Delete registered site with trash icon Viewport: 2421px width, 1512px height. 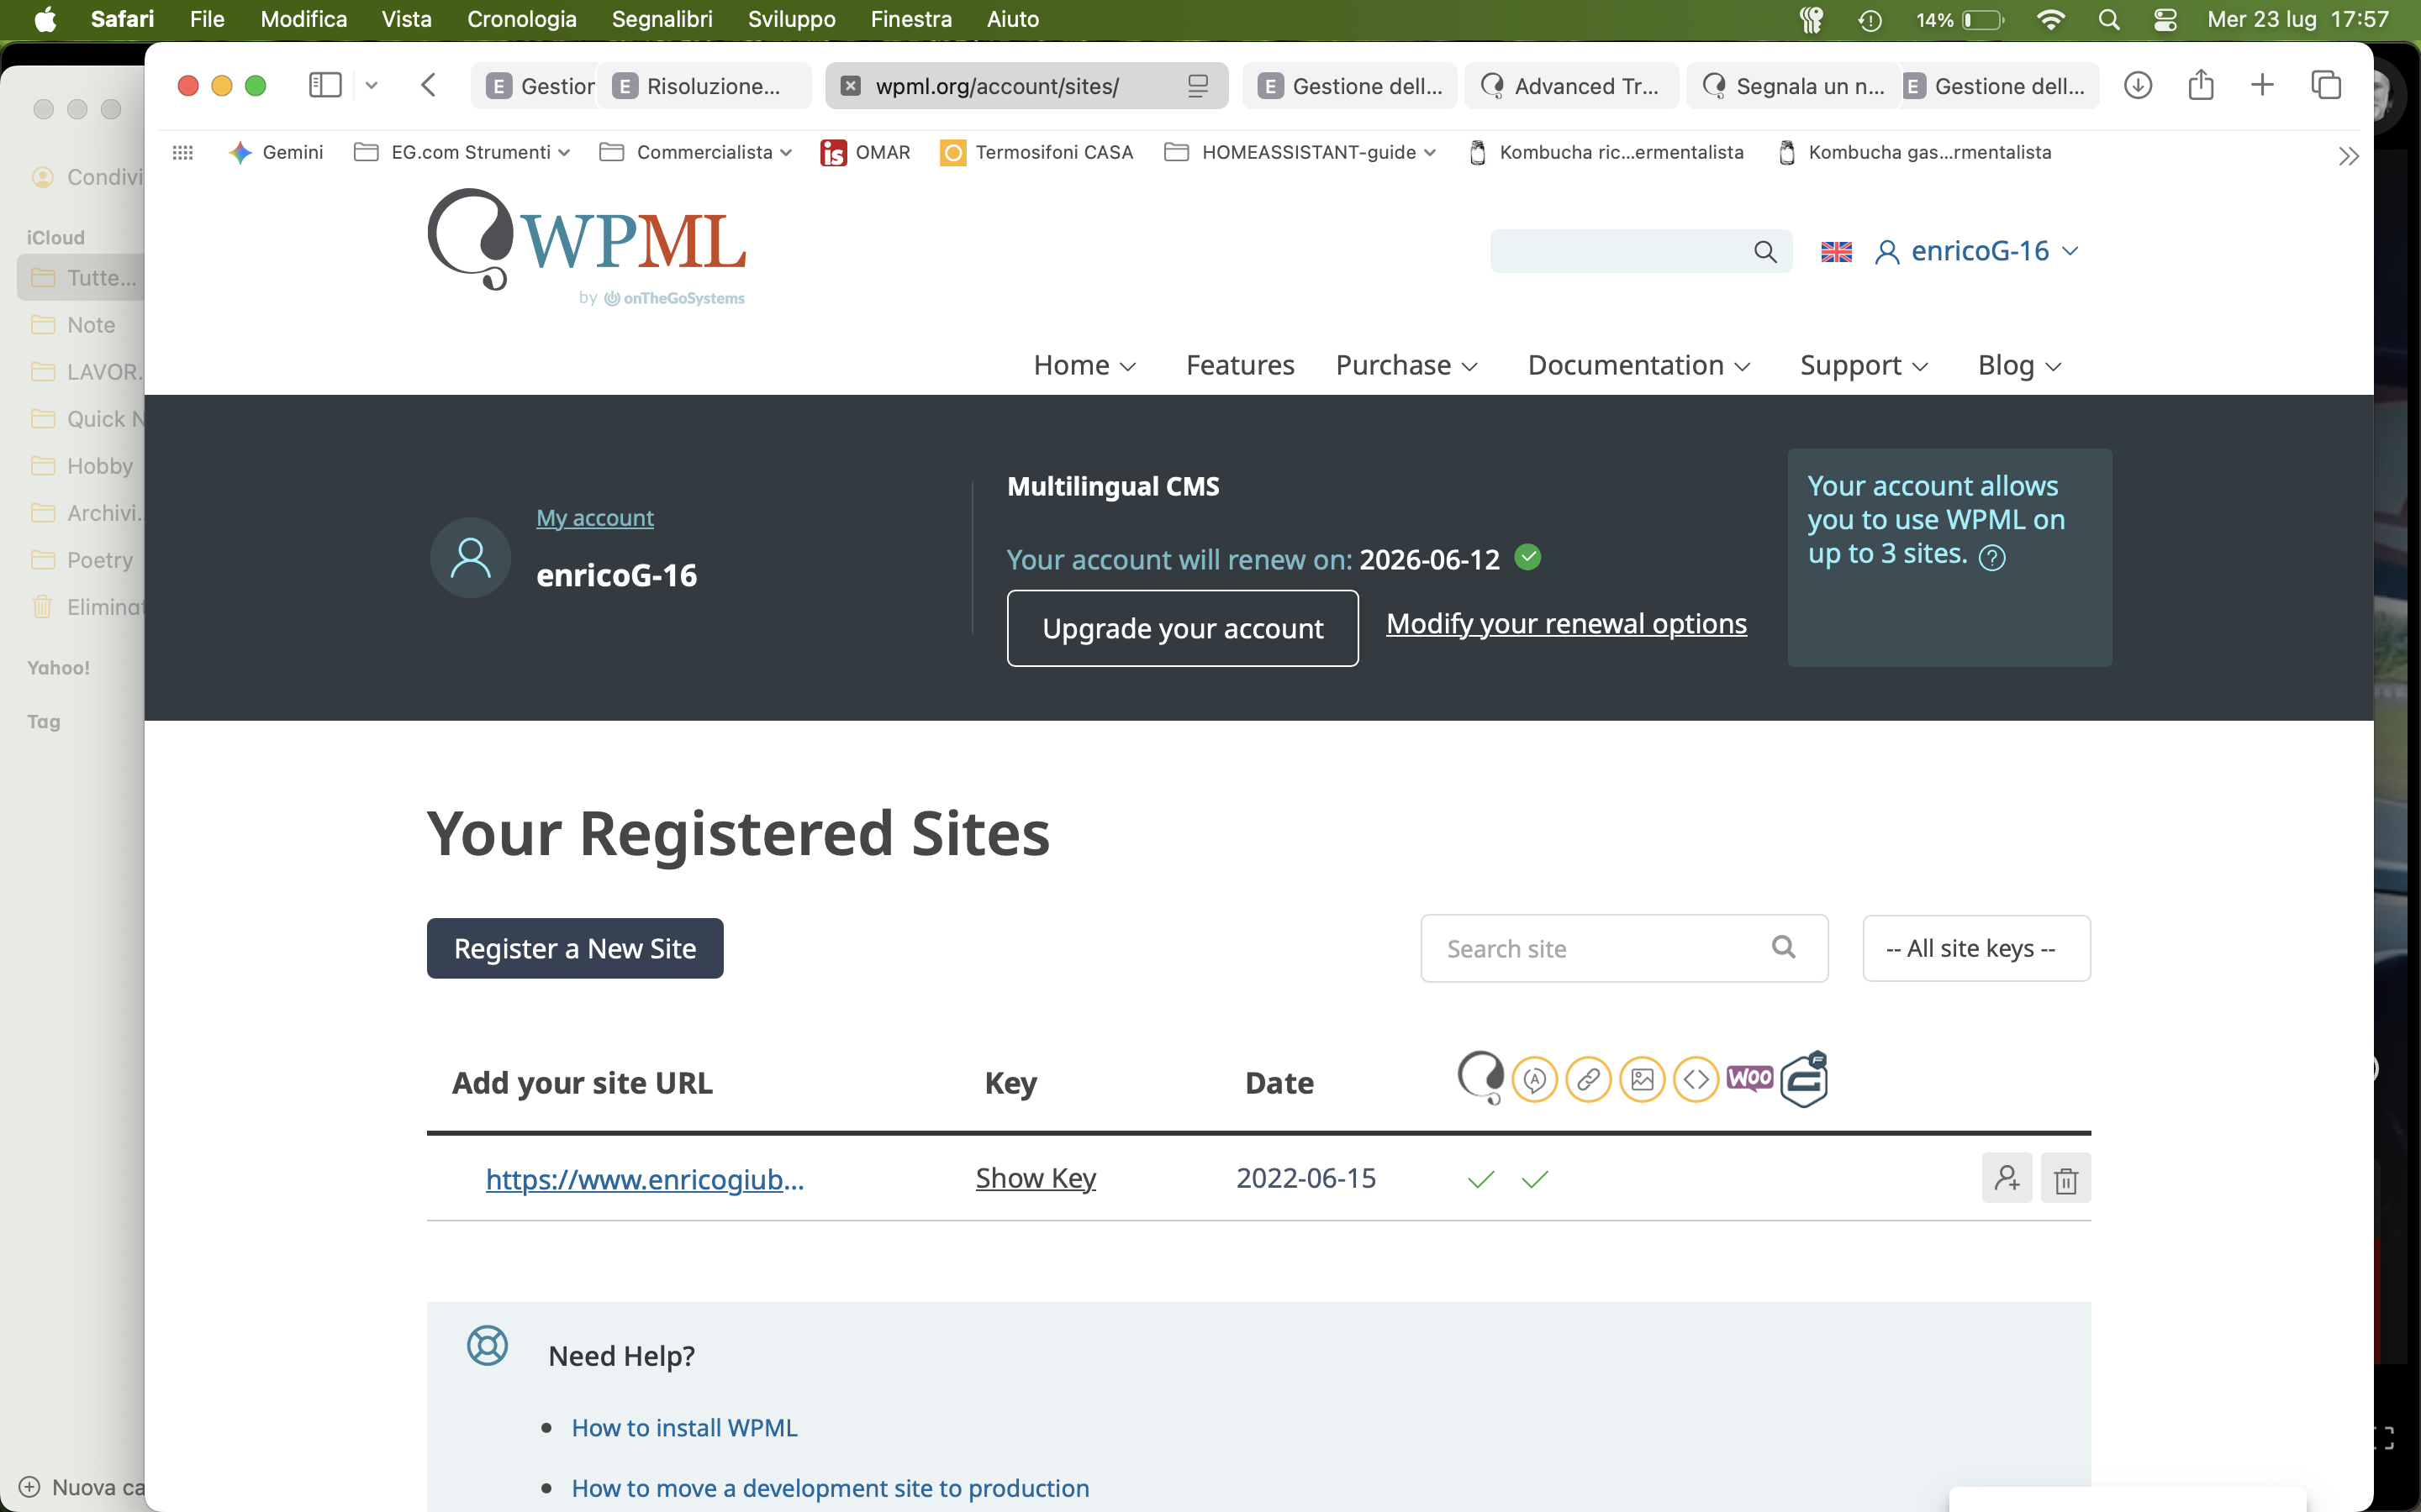coord(2066,1178)
